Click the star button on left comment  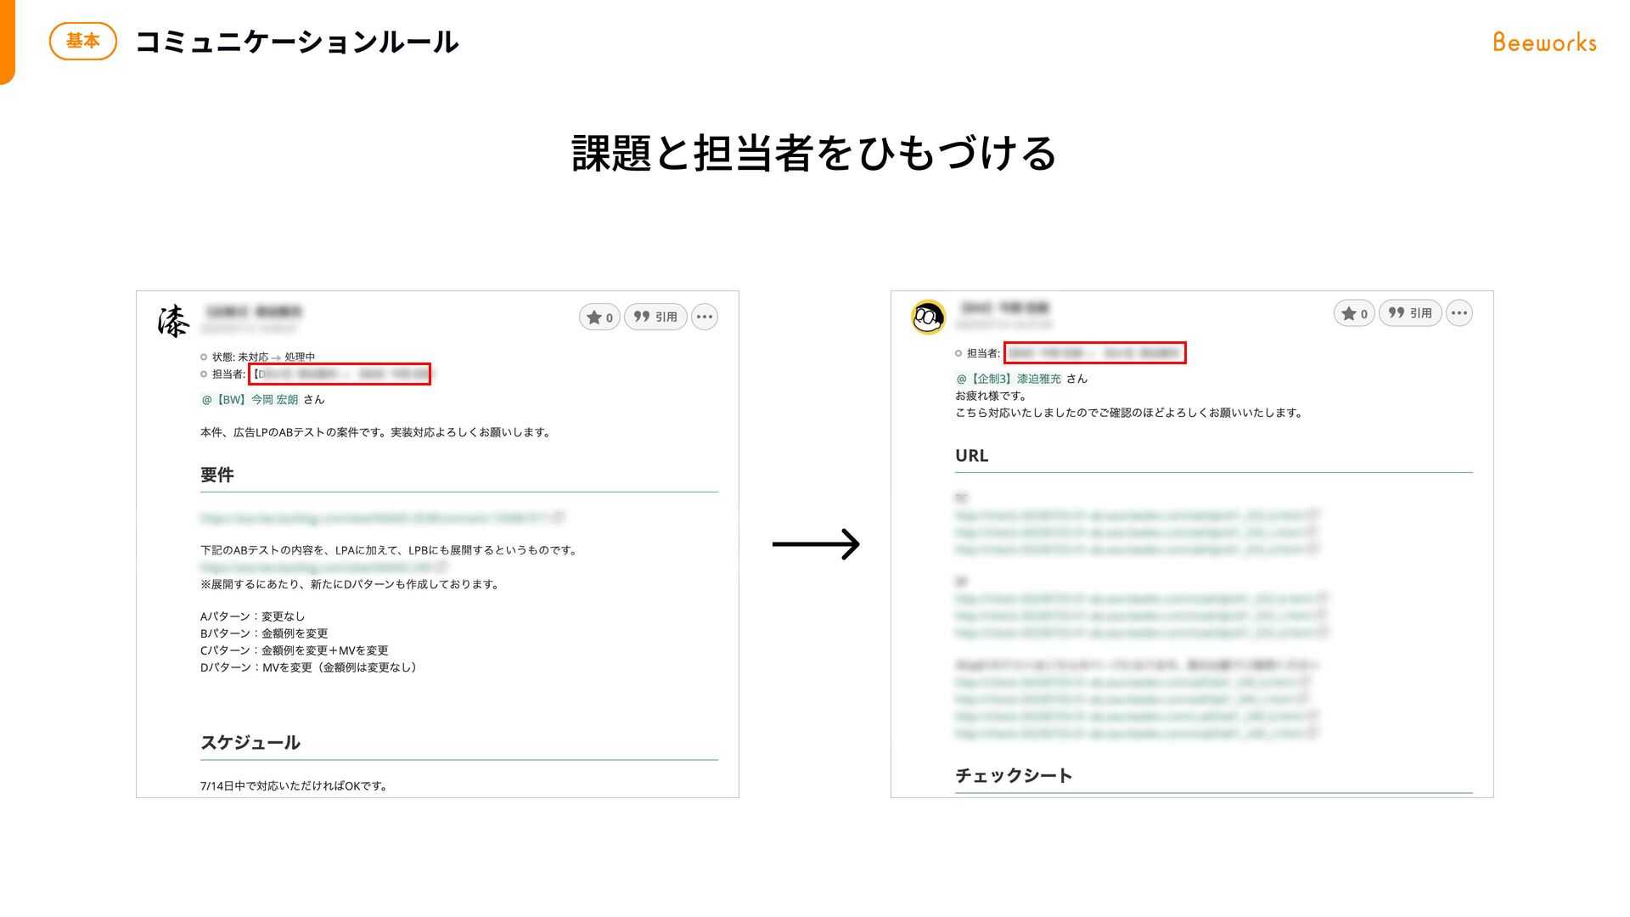click(x=599, y=318)
